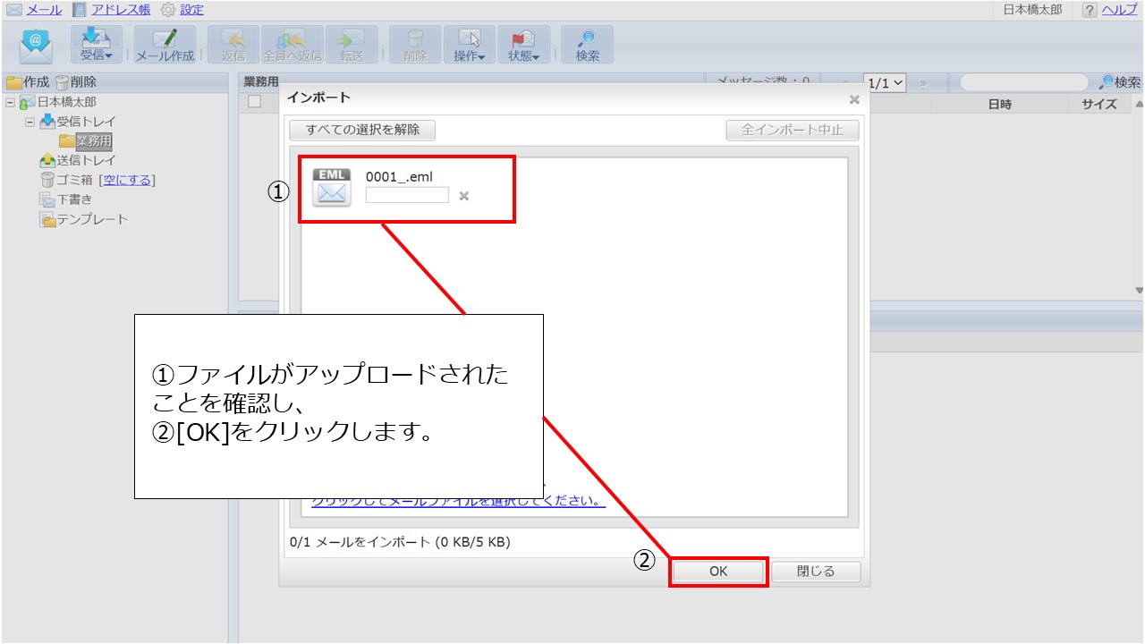Remove 0001_.eml from the import list
1145x644 pixels.
(x=463, y=196)
